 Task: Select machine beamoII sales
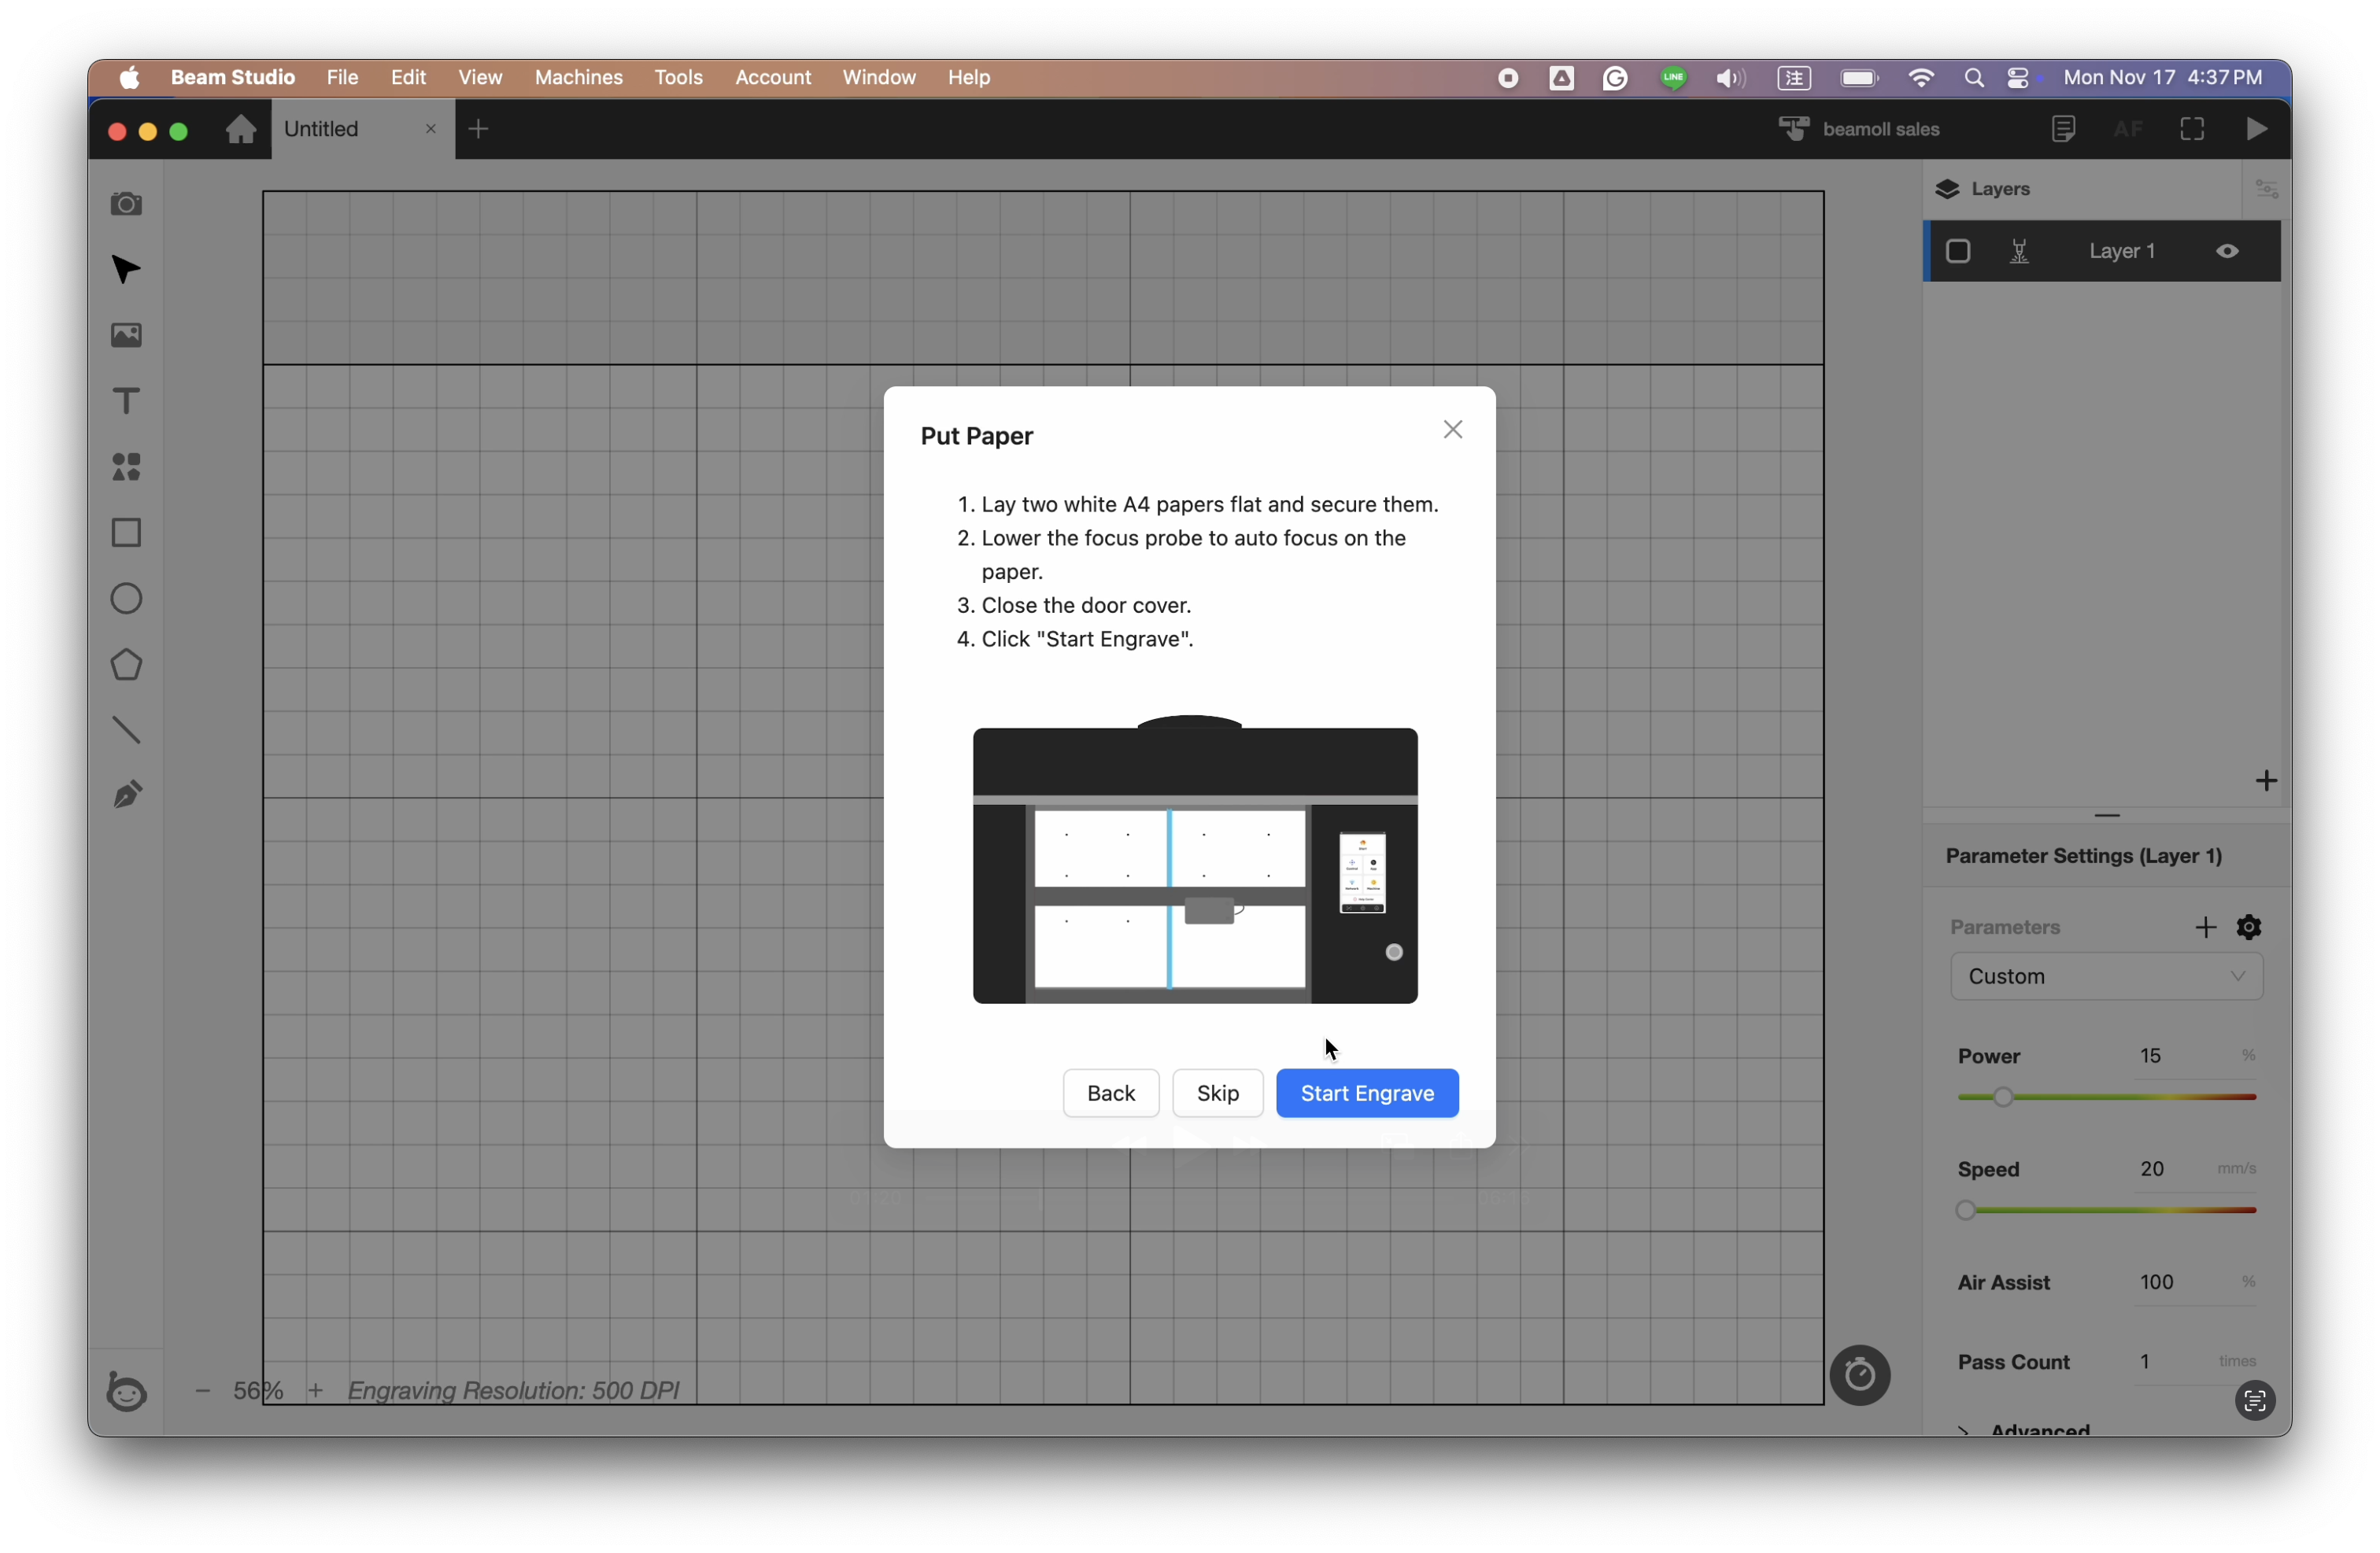[x=1860, y=129]
